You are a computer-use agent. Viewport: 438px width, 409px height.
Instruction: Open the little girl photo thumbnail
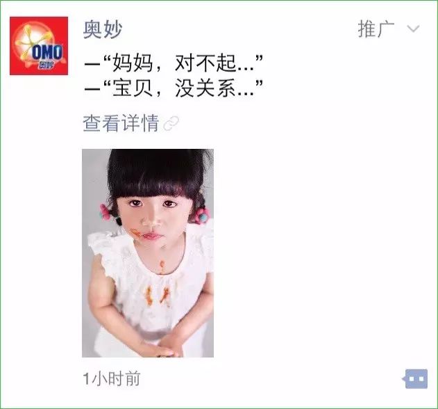coord(148,253)
